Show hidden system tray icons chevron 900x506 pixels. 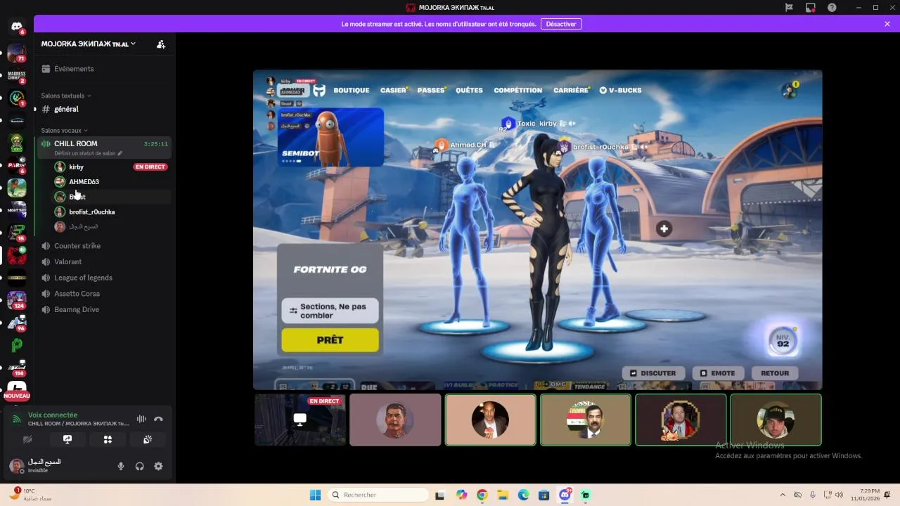click(x=783, y=495)
